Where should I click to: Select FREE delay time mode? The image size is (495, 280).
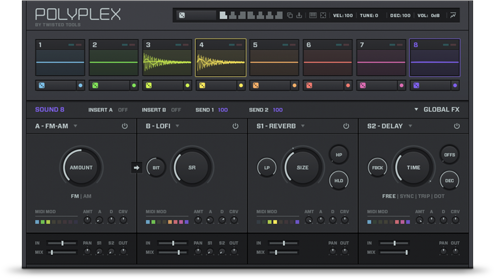click(389, 196)
